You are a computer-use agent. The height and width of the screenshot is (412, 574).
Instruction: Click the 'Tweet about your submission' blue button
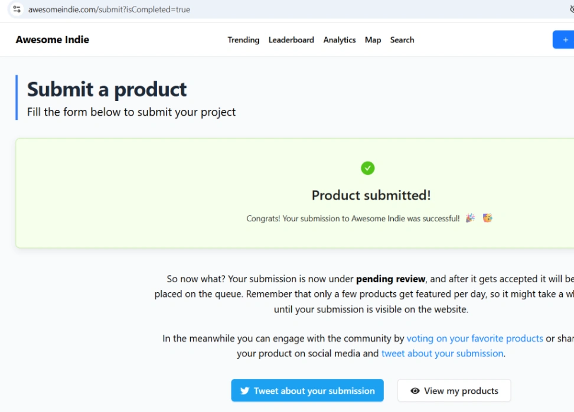[x=307, y=390]
